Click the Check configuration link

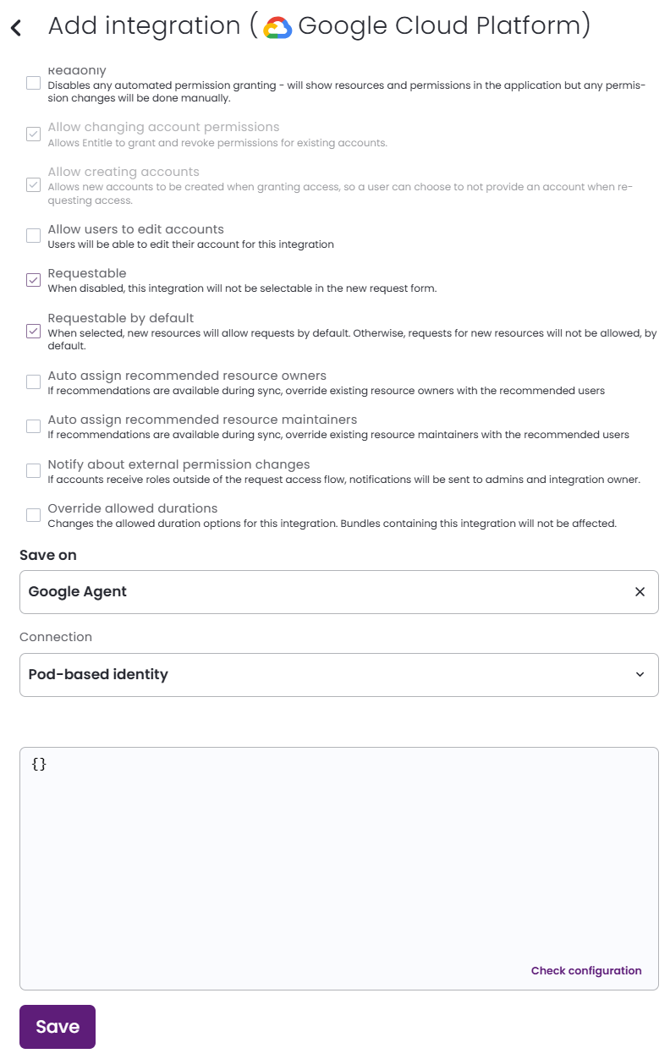[586, 970]
